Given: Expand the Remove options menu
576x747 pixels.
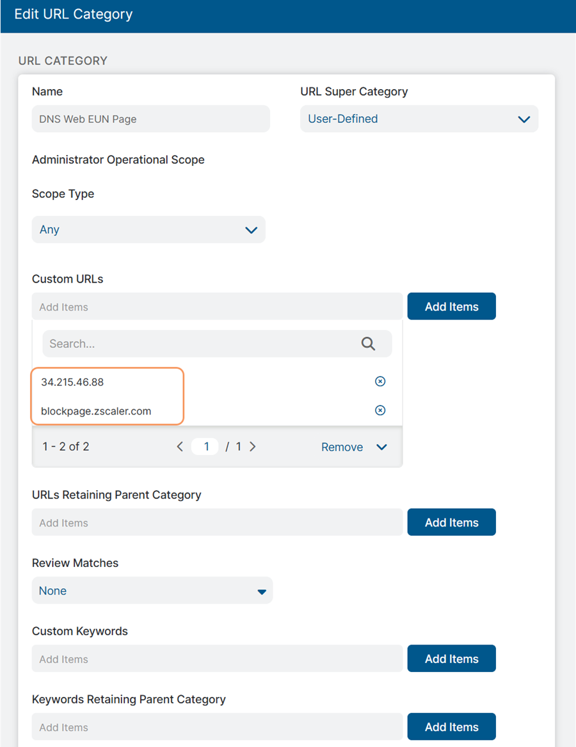Looking at the screenshot, I should pos(382,447).
